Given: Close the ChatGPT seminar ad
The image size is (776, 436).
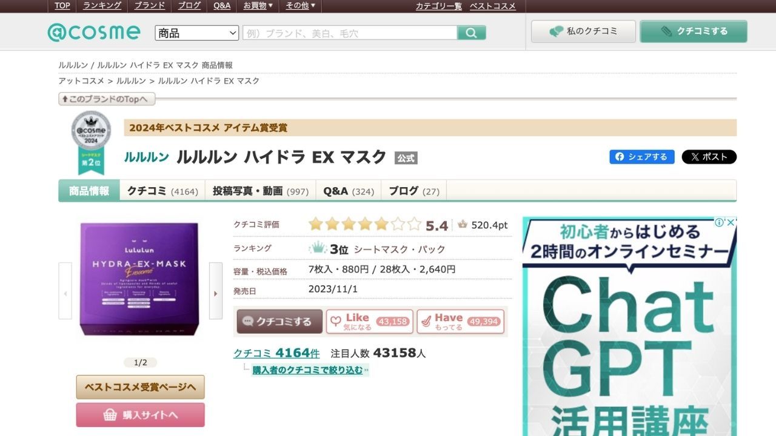Looking at the screenshot, I should pyautogui.click(x=731, y=222).
